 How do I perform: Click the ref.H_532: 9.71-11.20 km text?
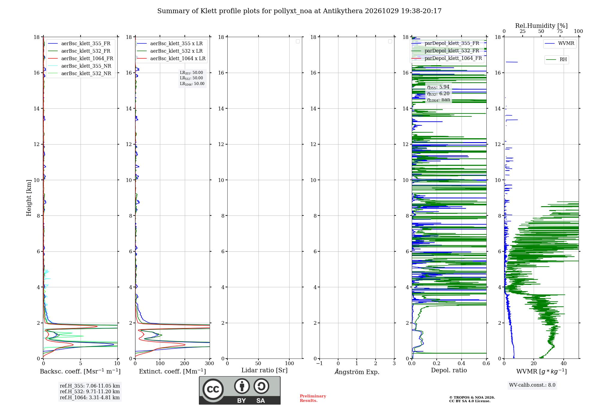pos(90,392)
